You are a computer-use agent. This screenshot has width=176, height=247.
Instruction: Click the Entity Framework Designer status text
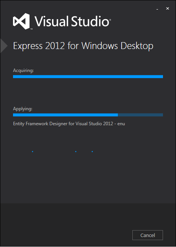(x=69, y=124)
